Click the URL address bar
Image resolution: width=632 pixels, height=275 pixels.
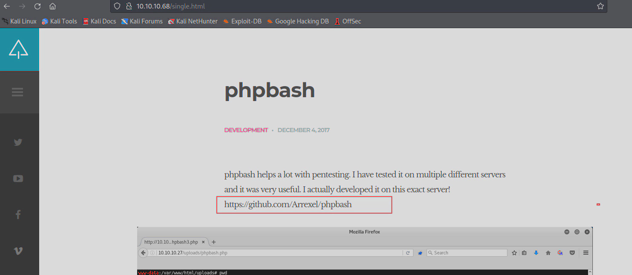341,6
